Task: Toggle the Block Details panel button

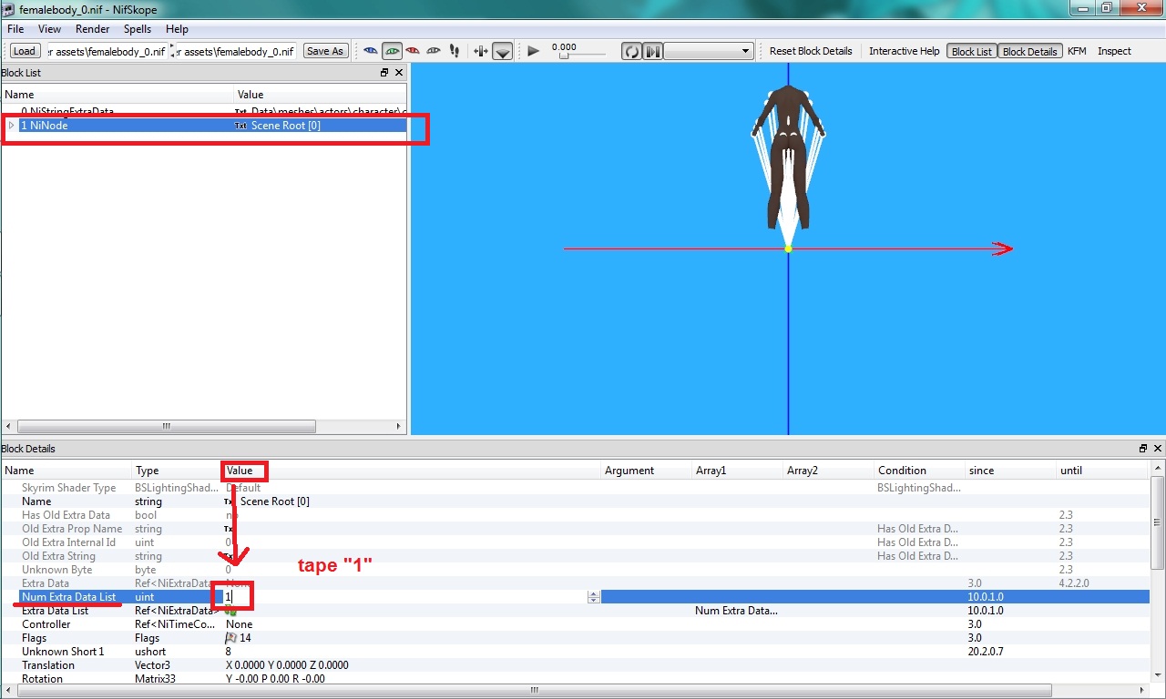Action: point(1029,51)
